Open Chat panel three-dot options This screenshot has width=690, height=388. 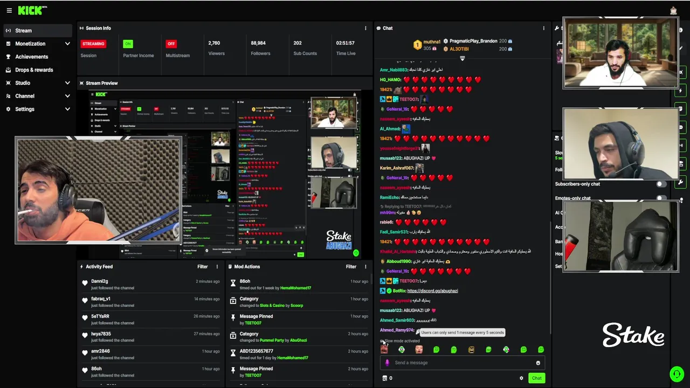point(543,28)
